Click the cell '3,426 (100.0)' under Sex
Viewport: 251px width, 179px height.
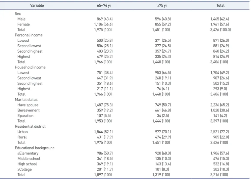(x=221, y=30)
